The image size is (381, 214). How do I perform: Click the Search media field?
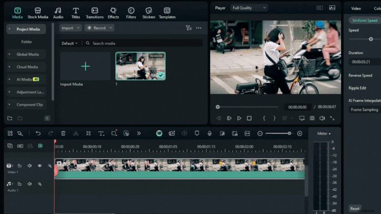143,43
